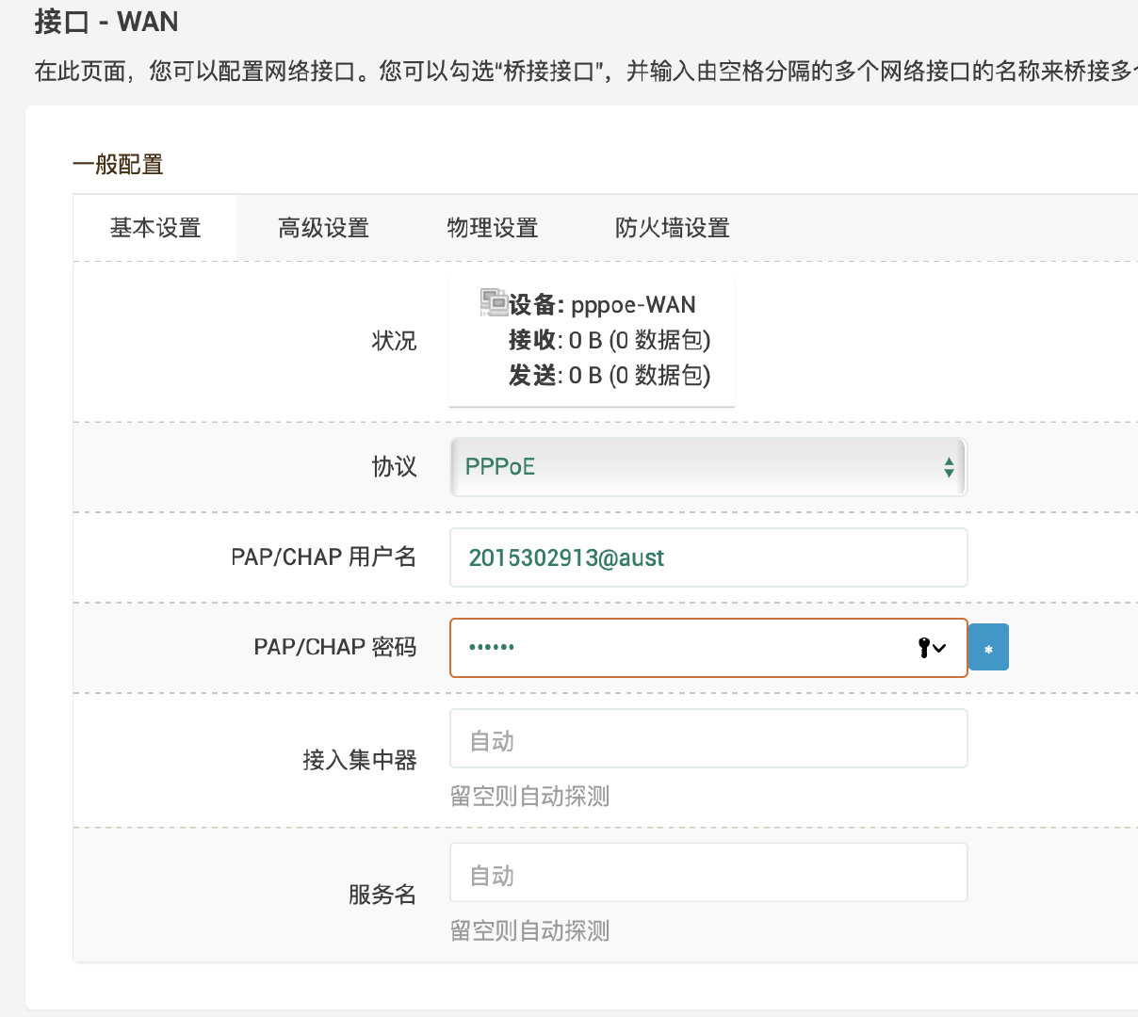Image resolution: width=1138 pixels, height=1017 pixels.
Task: Click the 一般配置 section heading
Action: point(118,165)
